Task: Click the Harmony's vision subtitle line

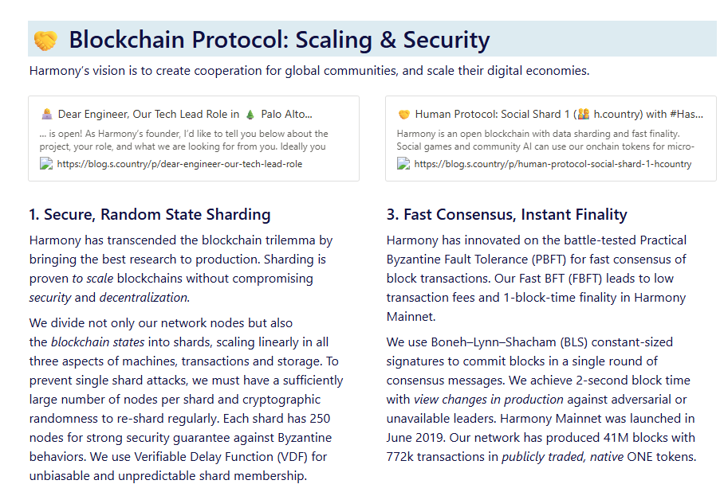Action: (x=309, y=71)
